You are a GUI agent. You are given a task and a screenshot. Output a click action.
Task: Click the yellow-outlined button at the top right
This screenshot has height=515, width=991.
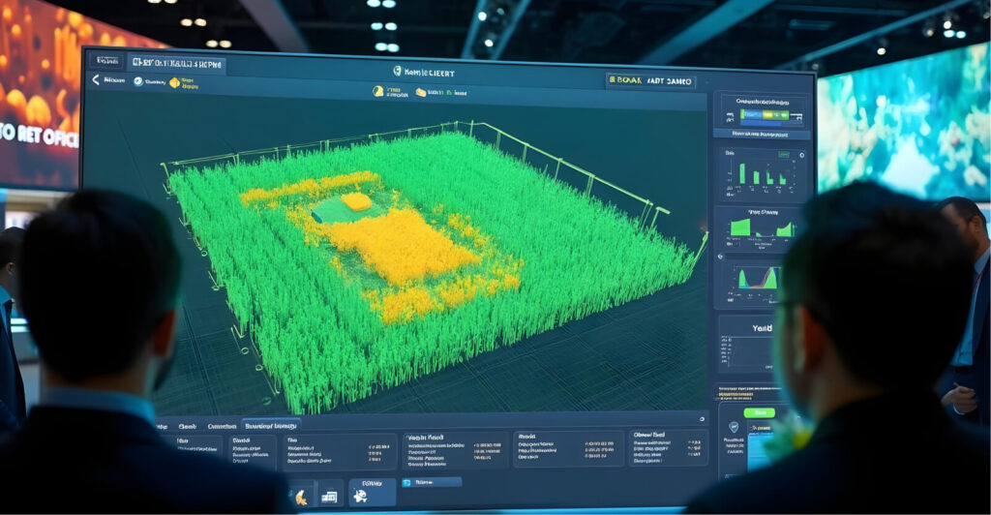click(x=651, y=81)
